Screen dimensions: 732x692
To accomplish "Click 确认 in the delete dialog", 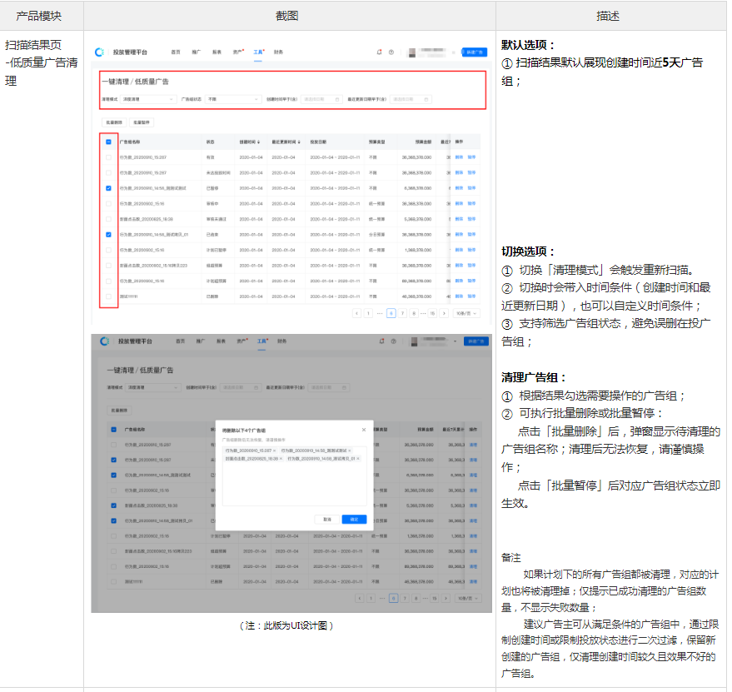I will pos(354,520).
